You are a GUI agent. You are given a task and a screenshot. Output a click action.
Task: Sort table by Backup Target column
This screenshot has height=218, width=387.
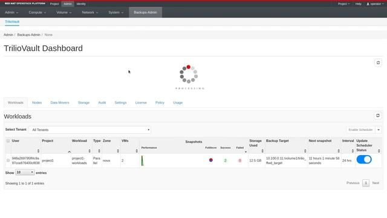[x=305, y=151]
